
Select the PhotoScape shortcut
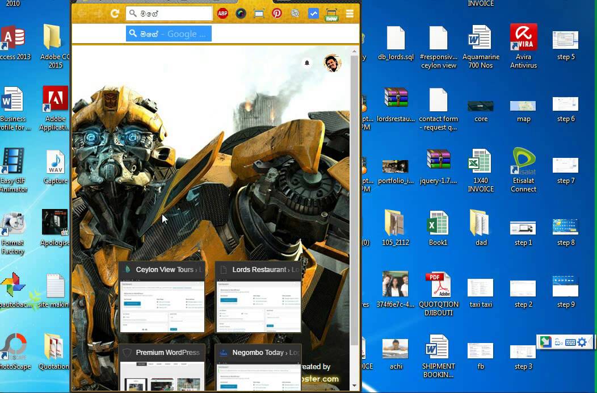click(14, 352)
